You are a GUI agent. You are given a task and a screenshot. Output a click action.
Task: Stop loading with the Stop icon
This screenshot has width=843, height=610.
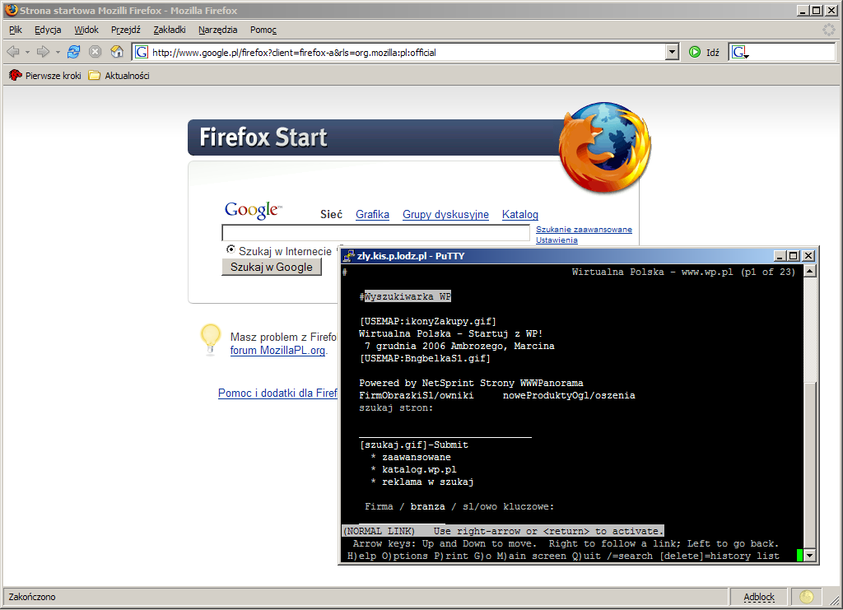coord(95,52)
